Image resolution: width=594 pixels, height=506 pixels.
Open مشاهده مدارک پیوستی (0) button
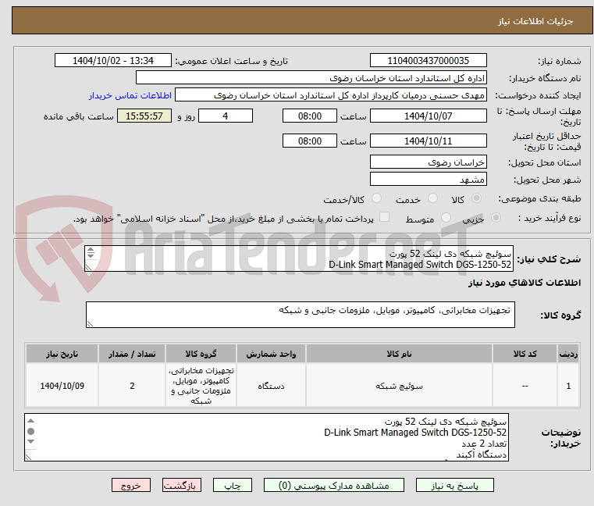pyautogui.click(x=334, y=485)
